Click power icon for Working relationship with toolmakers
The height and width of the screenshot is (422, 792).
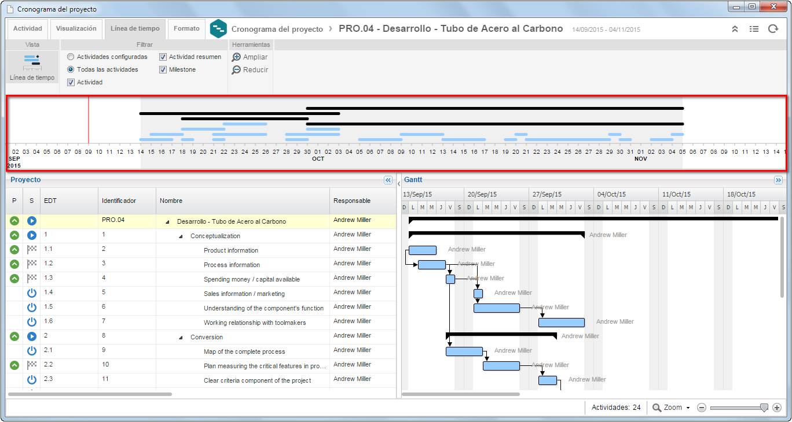pyautogui.click(x=32, y=322)
